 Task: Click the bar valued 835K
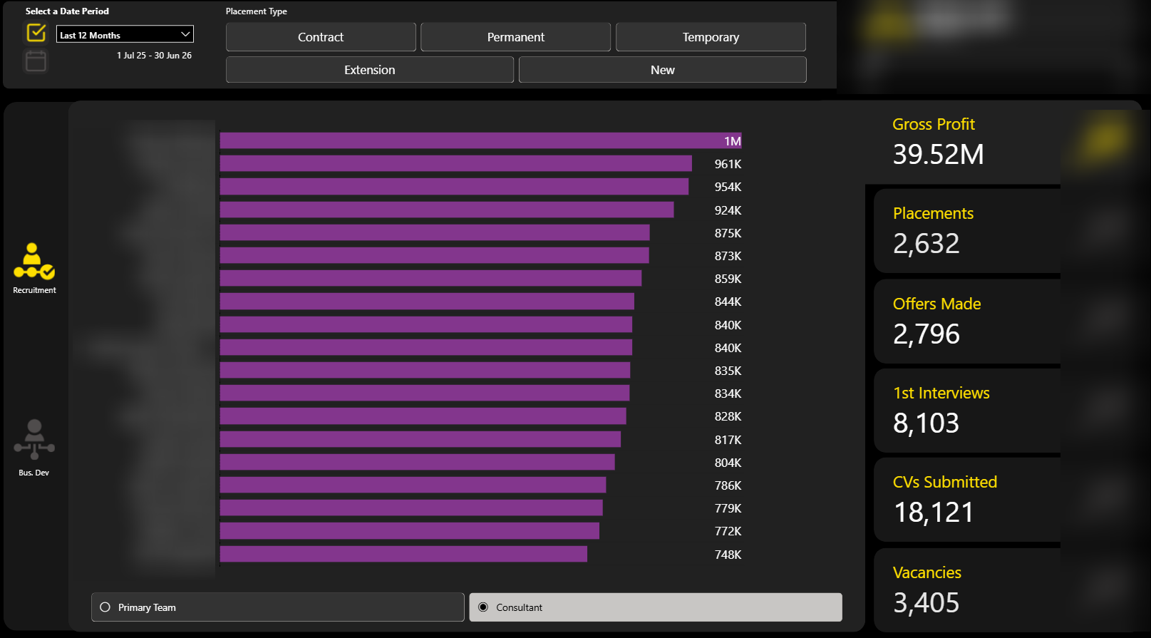coord(425,370)
